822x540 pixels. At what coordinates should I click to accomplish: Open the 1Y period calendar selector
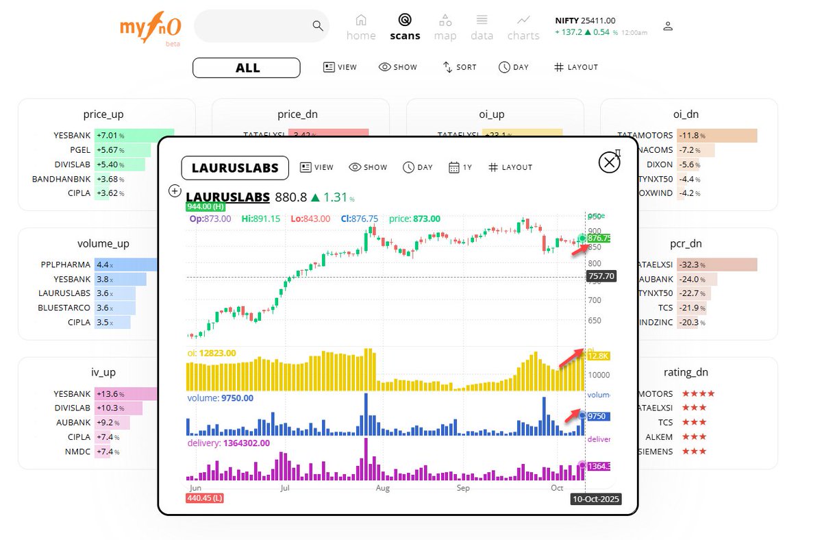click(458, 167)
